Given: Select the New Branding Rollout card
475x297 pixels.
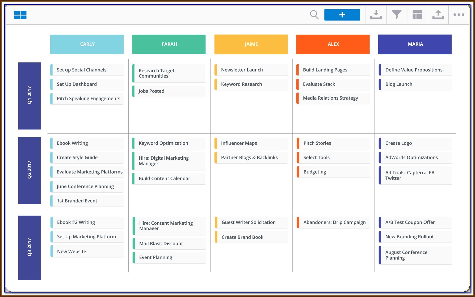Looking at the screenshot, I should [415, 237].
